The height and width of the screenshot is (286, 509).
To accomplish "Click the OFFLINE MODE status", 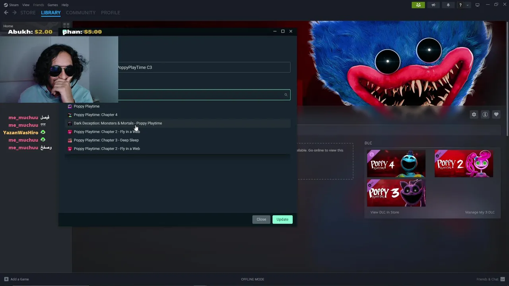I will pos(253,279).
